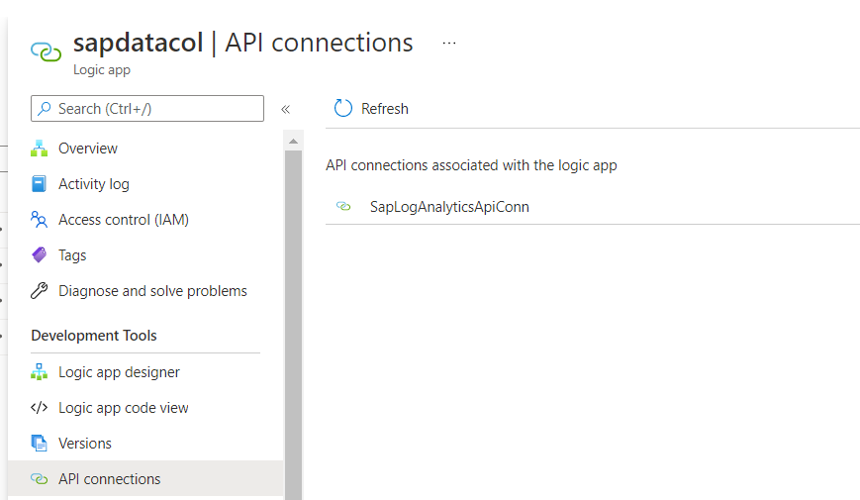Click the Refresh circular arrow icon
This screenshot has height=500, width=860.
pyautogui.click(x=343, y=108)
